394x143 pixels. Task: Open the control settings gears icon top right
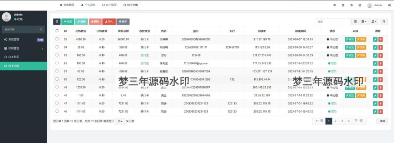click(x=389, y=5)
